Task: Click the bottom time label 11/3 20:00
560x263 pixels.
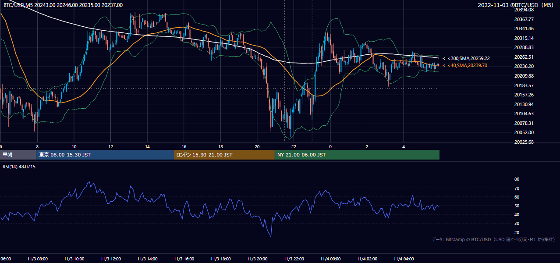Action: [257, 259]
